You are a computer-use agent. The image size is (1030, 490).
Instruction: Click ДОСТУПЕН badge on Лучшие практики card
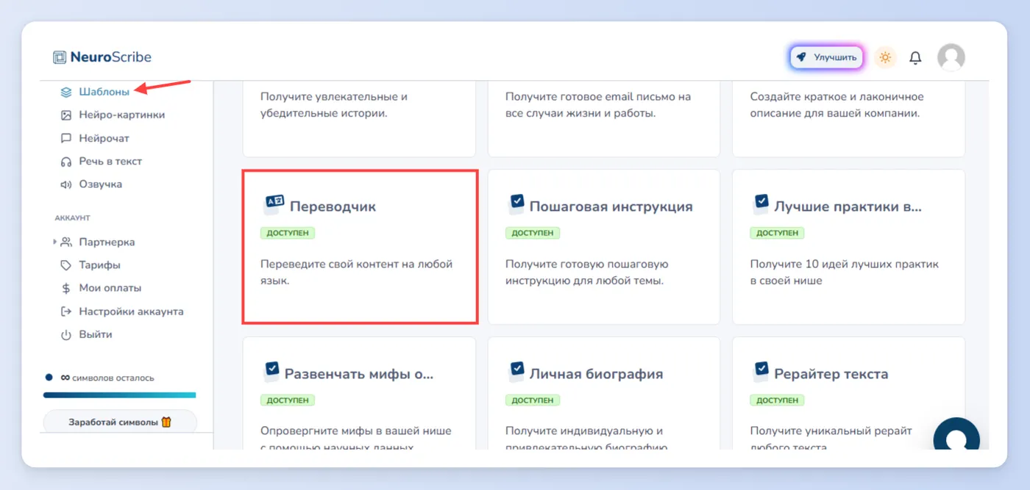[777, 233]
